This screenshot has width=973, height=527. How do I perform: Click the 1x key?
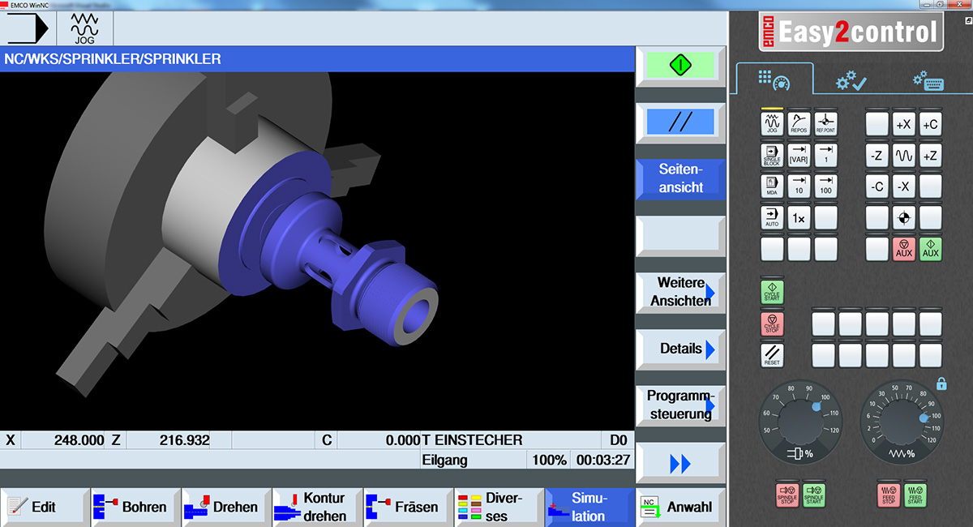[799, 217]
